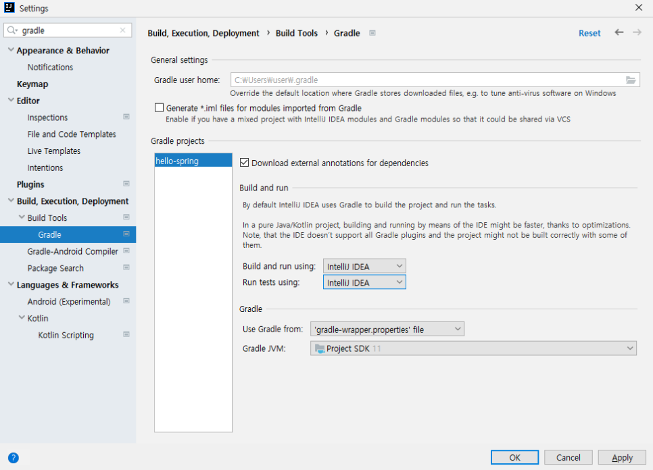The image size is (653, 470).
Task: Click the Cancel button
Action: pos(568,458)
